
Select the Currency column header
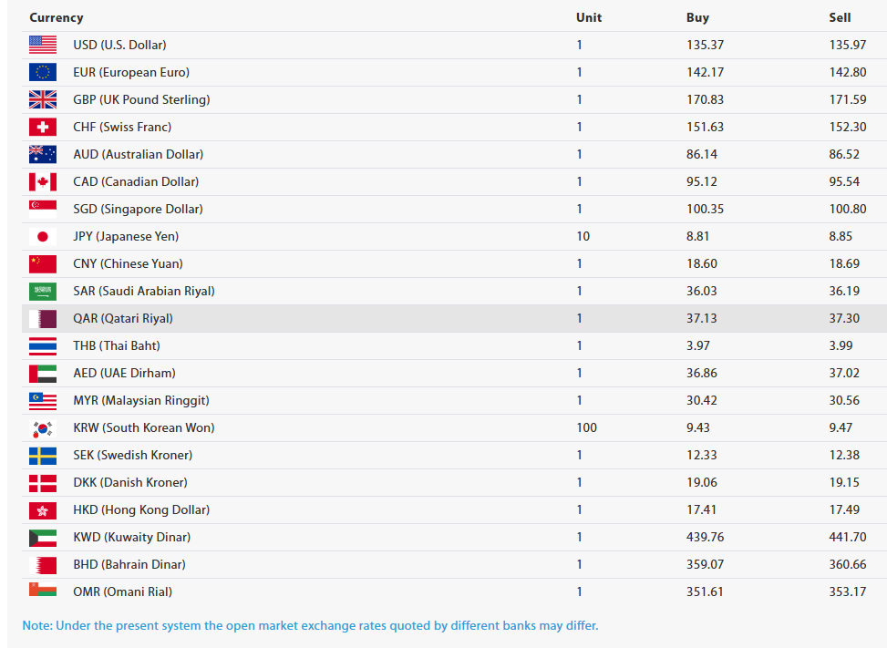click(x=56, y=17)
